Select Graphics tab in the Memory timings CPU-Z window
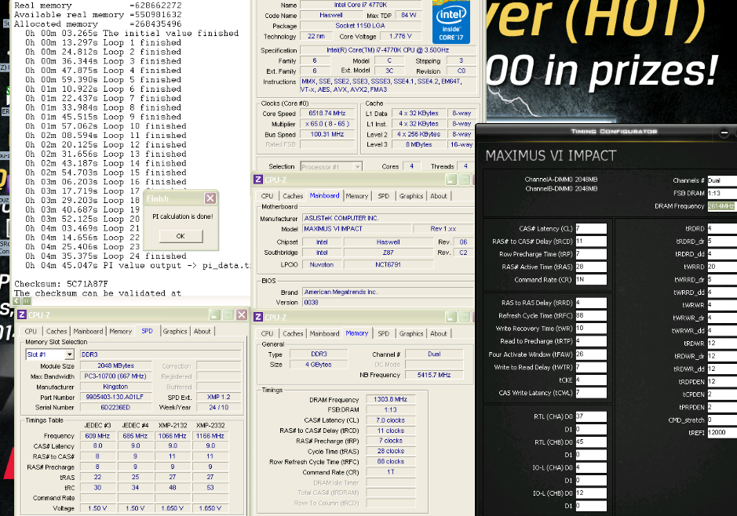This screenshot has width=737, height=516. point(411,333)
